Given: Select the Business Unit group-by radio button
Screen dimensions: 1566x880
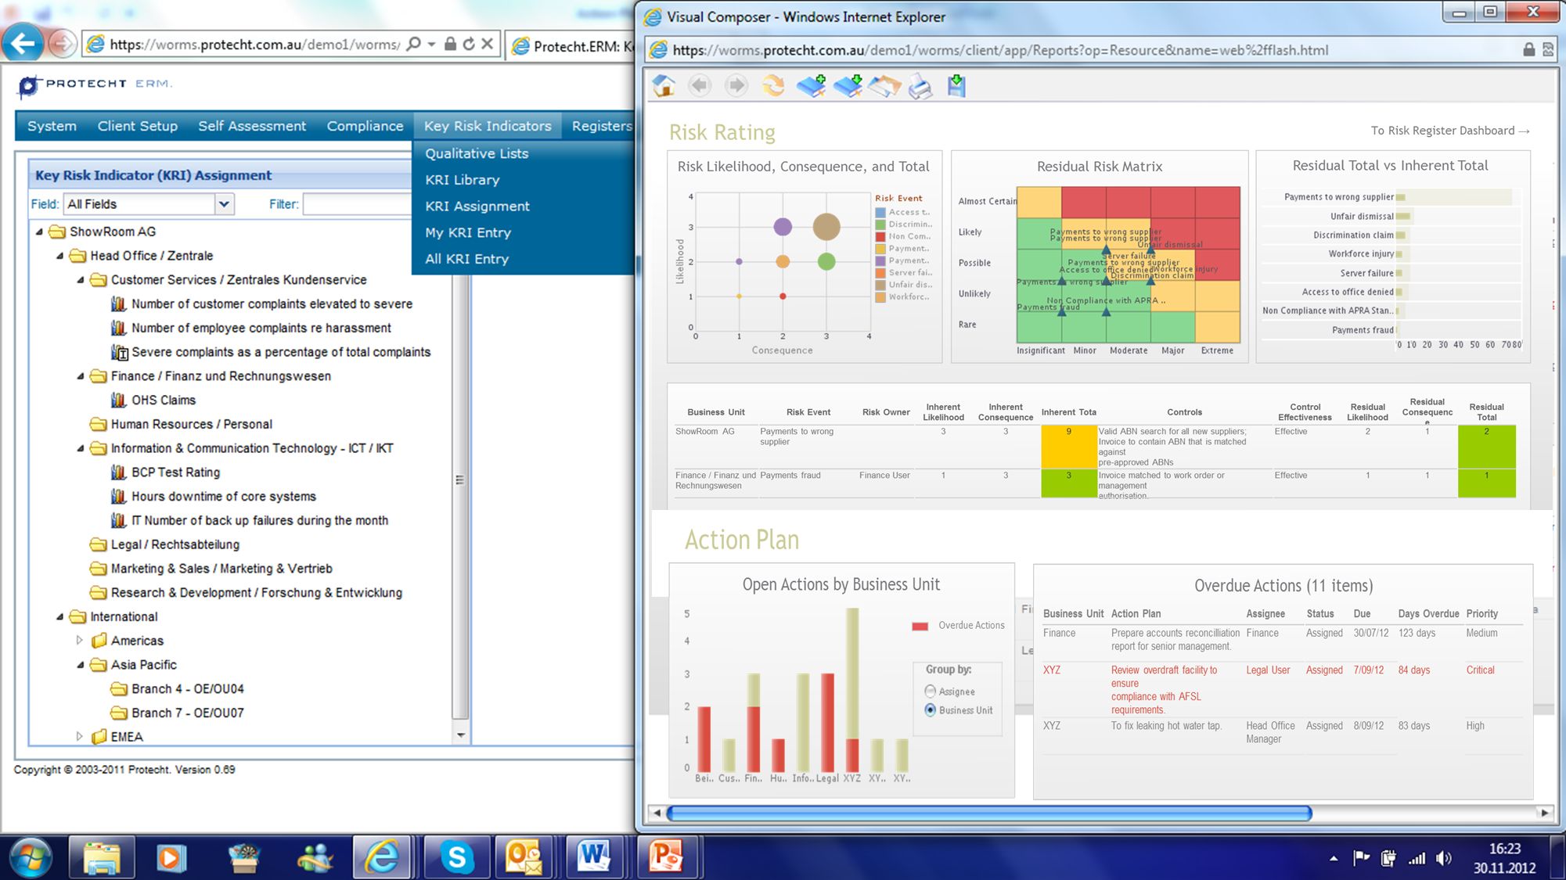Looking at the screenshot, I should coord(931,710).
